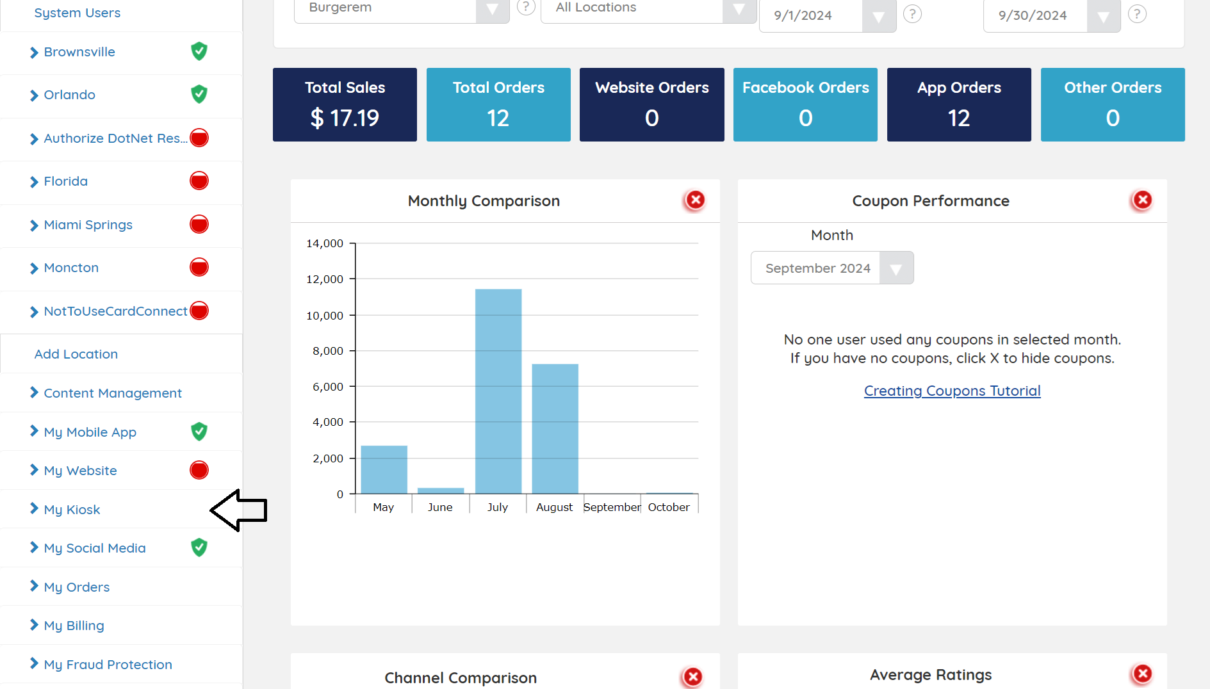Click the July bar in Monthly Comparison chart

498,391
